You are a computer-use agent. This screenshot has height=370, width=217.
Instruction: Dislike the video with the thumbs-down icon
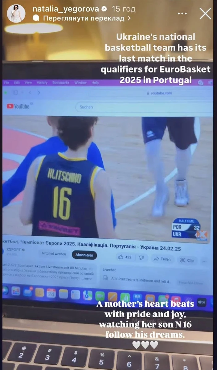point(141,258)
